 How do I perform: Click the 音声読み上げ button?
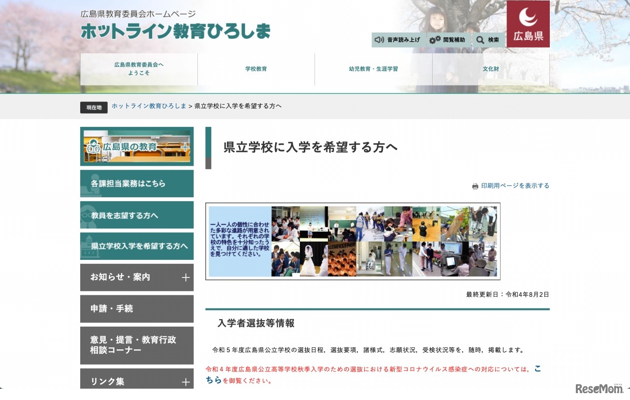tap(399, 40)
